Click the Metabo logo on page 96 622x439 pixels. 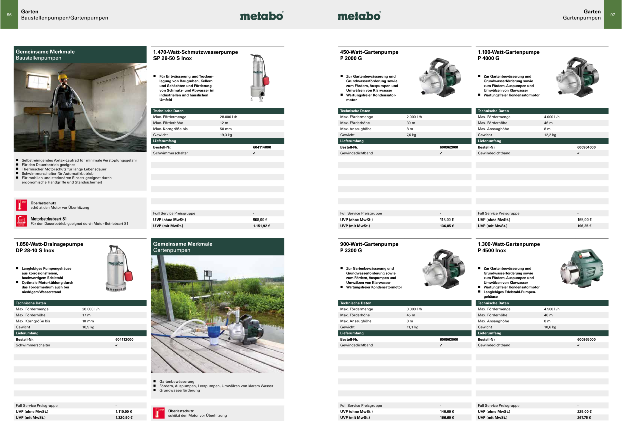click(x=261, y=16)
